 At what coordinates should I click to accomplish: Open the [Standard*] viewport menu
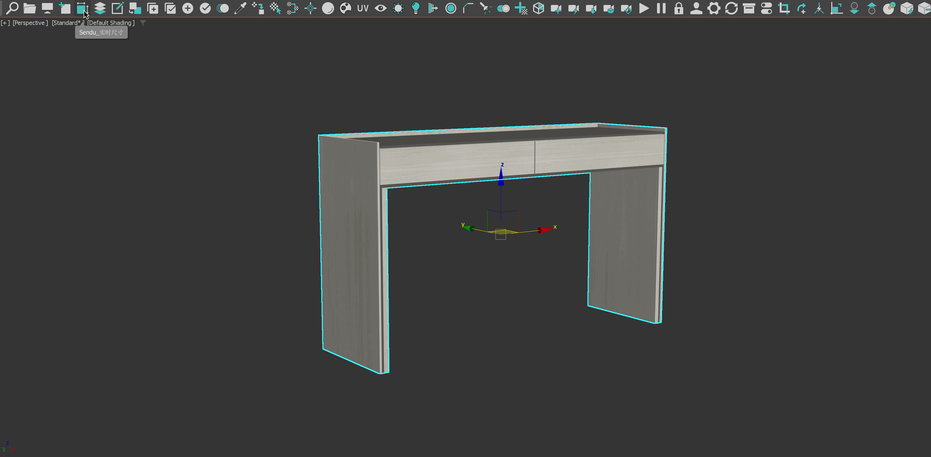68,23
